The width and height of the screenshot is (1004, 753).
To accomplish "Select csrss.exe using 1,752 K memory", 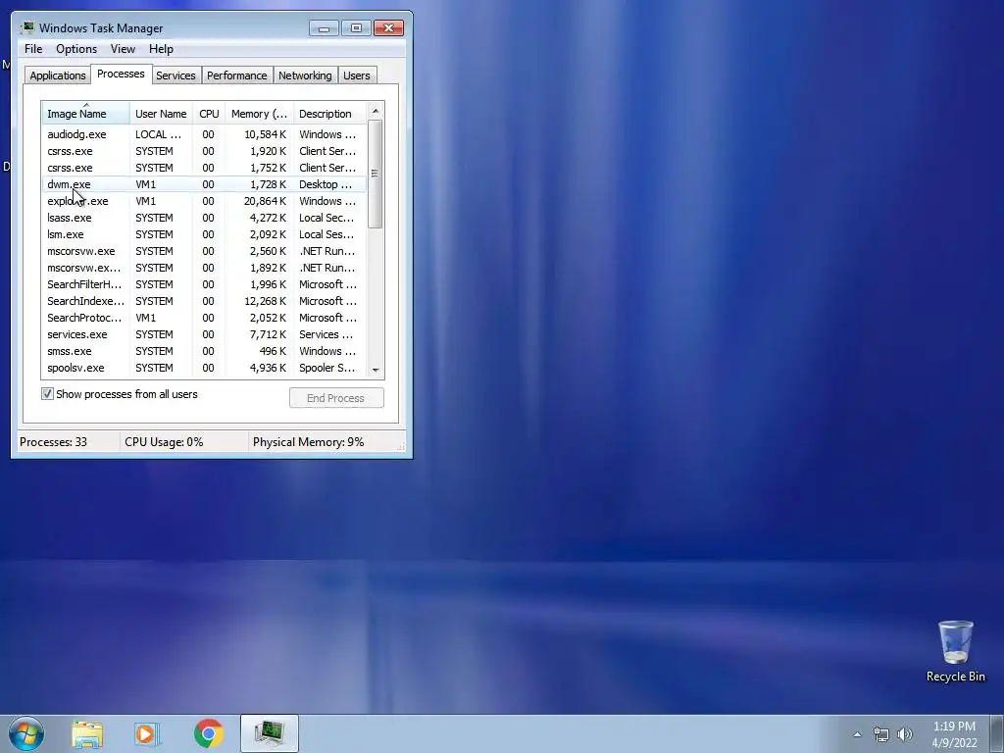I will pos(205,168).
